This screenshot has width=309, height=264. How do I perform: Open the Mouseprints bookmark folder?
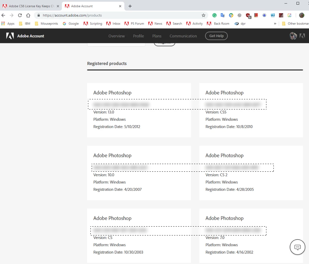coord(46,24)
